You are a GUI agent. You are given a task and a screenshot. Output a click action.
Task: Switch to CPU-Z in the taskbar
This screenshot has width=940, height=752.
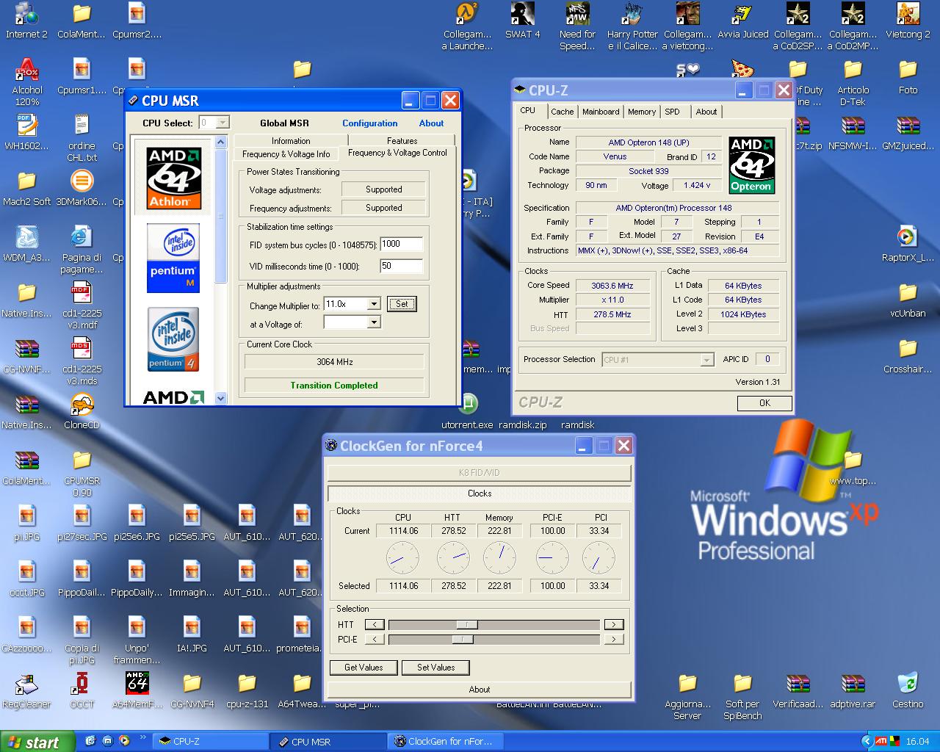tap(210, 742)
